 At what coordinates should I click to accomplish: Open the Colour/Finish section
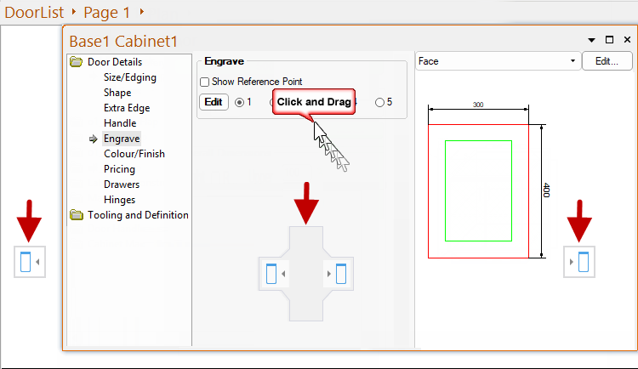(x=134, y=154)
